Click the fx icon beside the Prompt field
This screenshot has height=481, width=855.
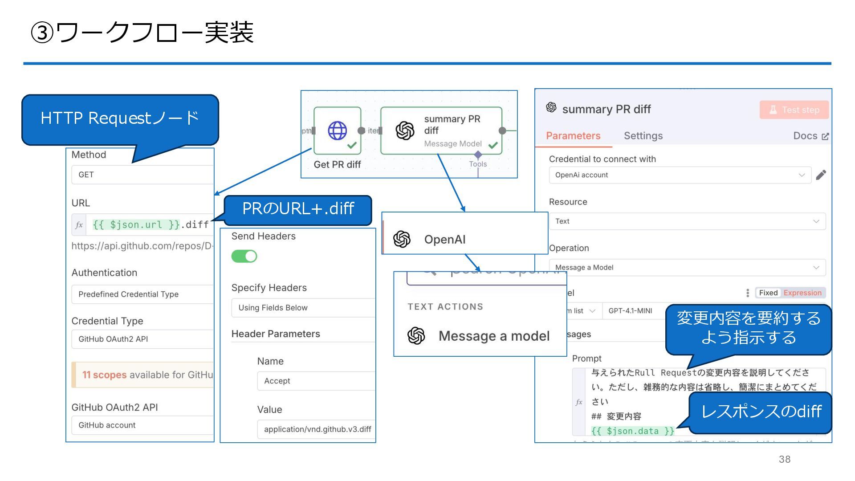pos(578,402)
